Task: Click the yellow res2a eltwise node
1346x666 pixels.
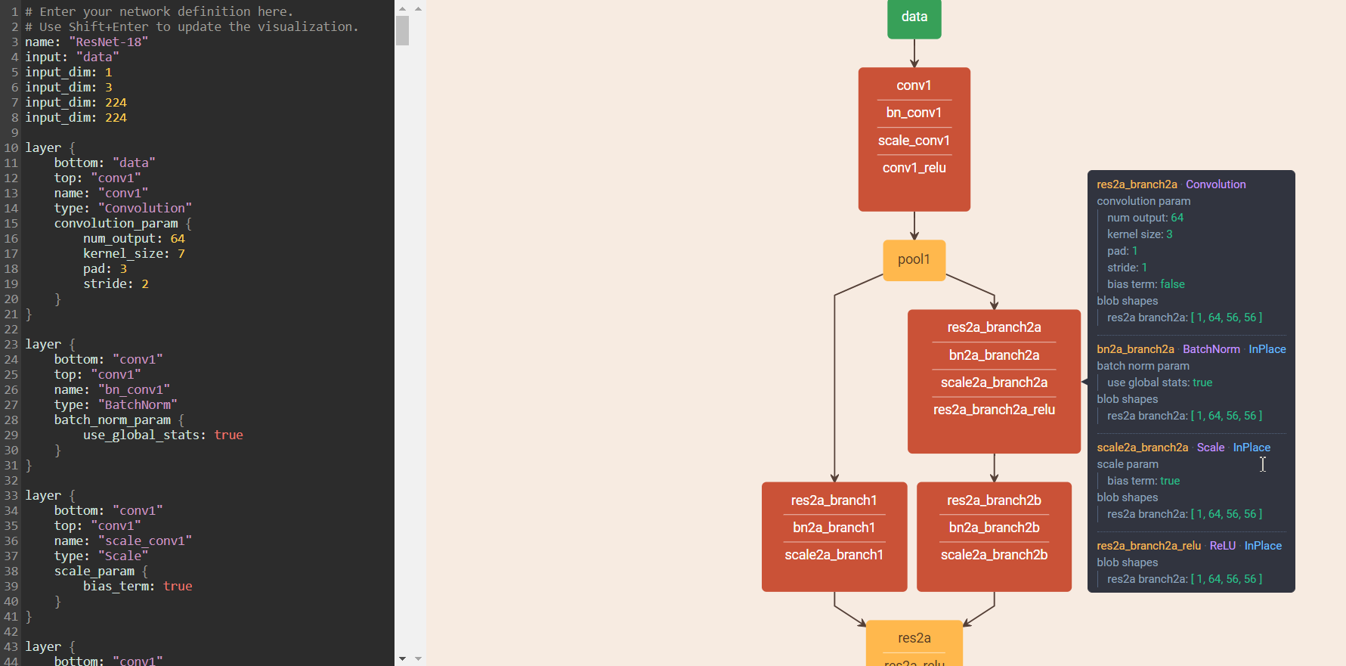Action: pos(914,638)
